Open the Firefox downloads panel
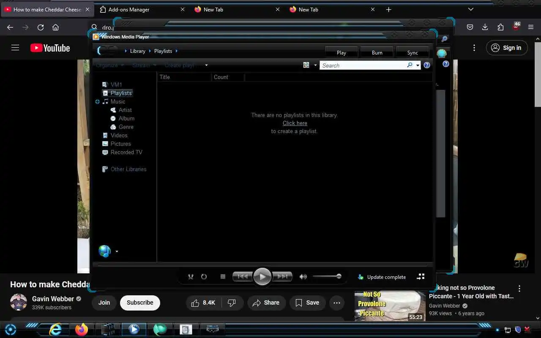Image resolution: width=541 pixels, height=338 pixels. pyautogui.click(x=485, y=27)
